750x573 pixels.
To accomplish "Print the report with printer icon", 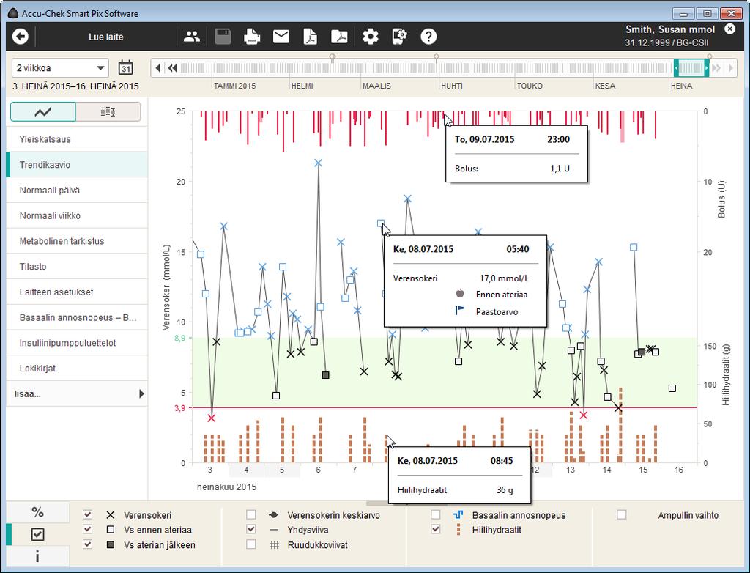I will [x=252, y=37].
